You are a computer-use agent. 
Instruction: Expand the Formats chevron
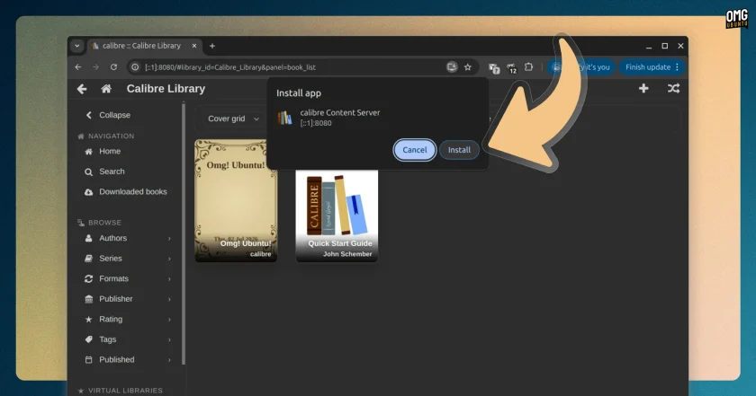(169, 279)
